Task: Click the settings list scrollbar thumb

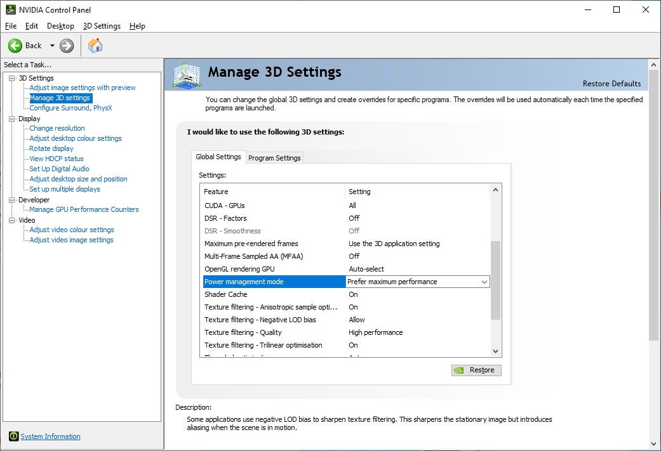Action: (x=496, y=280)
